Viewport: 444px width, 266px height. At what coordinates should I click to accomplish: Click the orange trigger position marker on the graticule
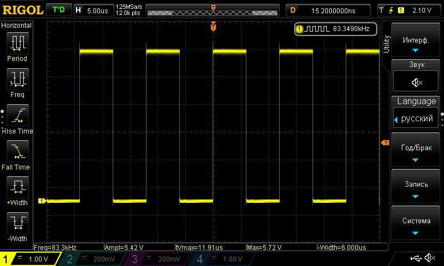point(213,27)
